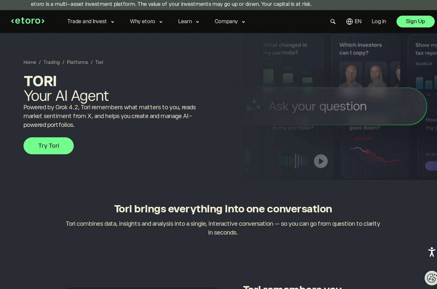
Task: Open the search magnifier icon
Action: (333, 21)
